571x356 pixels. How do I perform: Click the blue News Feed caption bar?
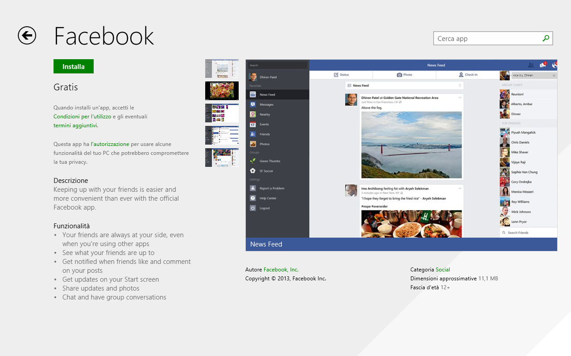(401, 244)
